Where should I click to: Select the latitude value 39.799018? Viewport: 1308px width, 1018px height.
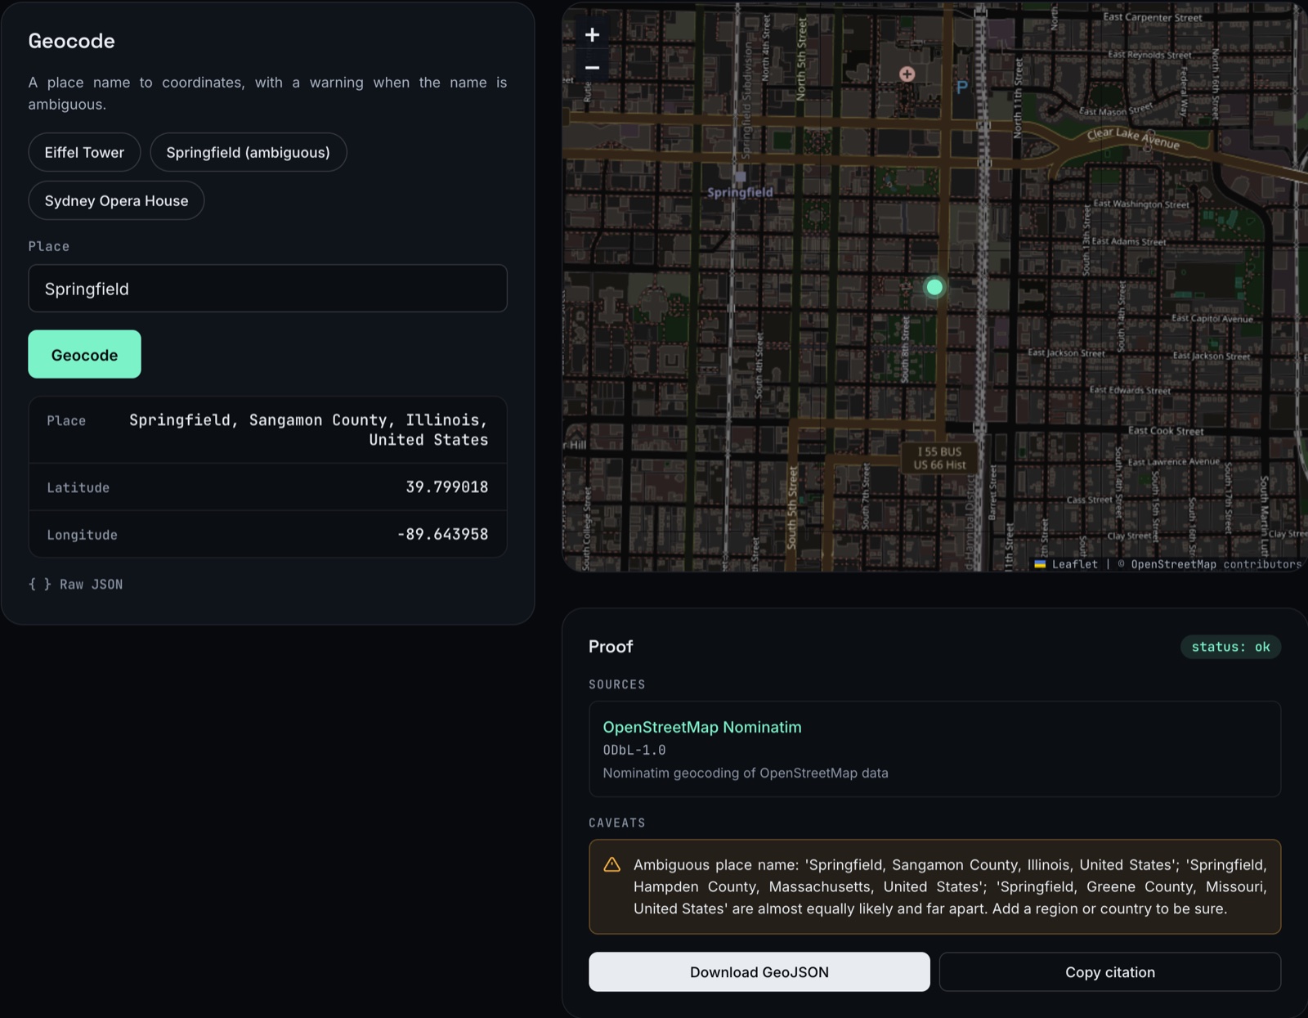tap(447, 487)
